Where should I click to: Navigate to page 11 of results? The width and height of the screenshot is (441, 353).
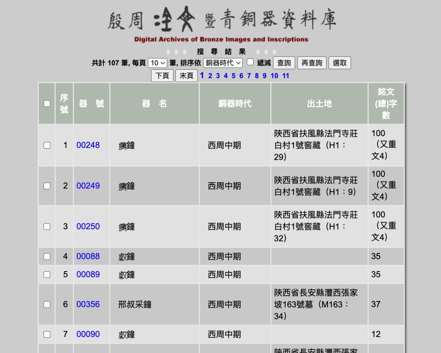[x=285, y=76]
